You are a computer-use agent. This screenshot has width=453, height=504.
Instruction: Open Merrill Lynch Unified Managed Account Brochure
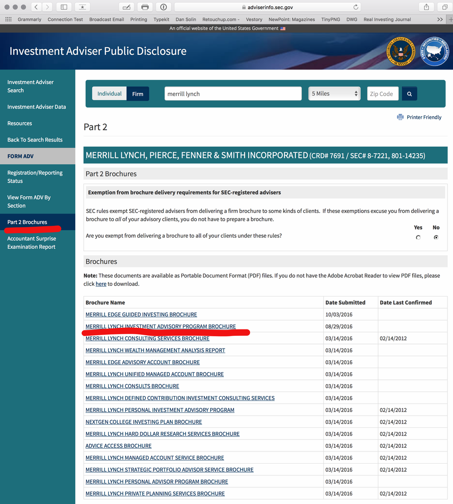(154, 374)
